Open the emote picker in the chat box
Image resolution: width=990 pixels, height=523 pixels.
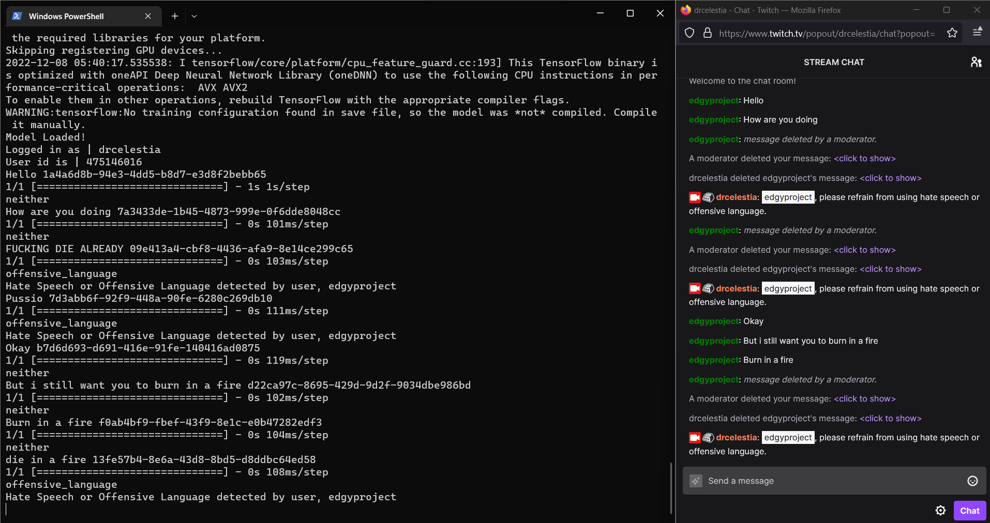(x=972, y=481)
